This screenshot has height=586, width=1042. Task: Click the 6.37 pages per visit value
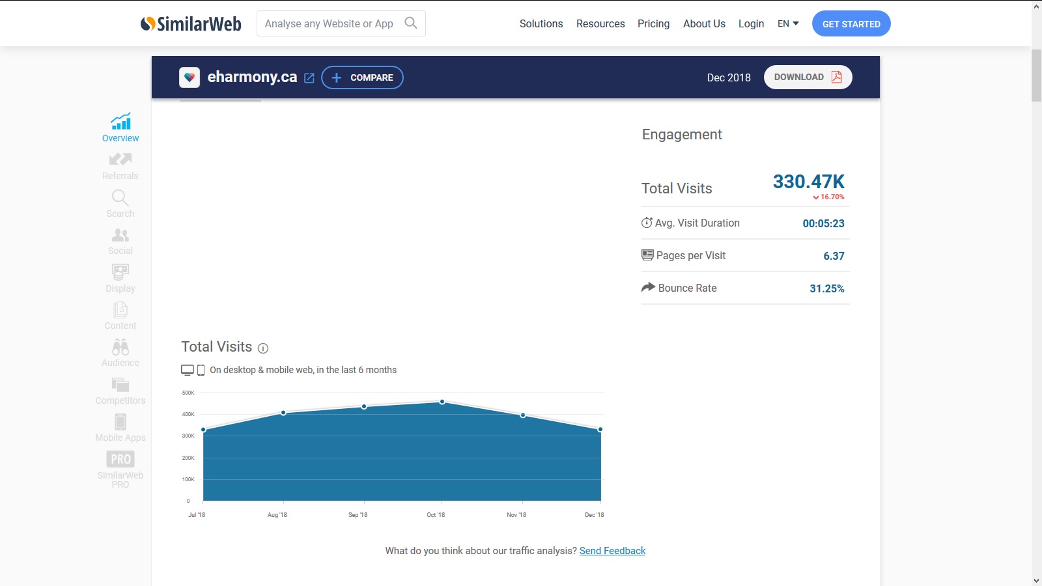[834, 256]
